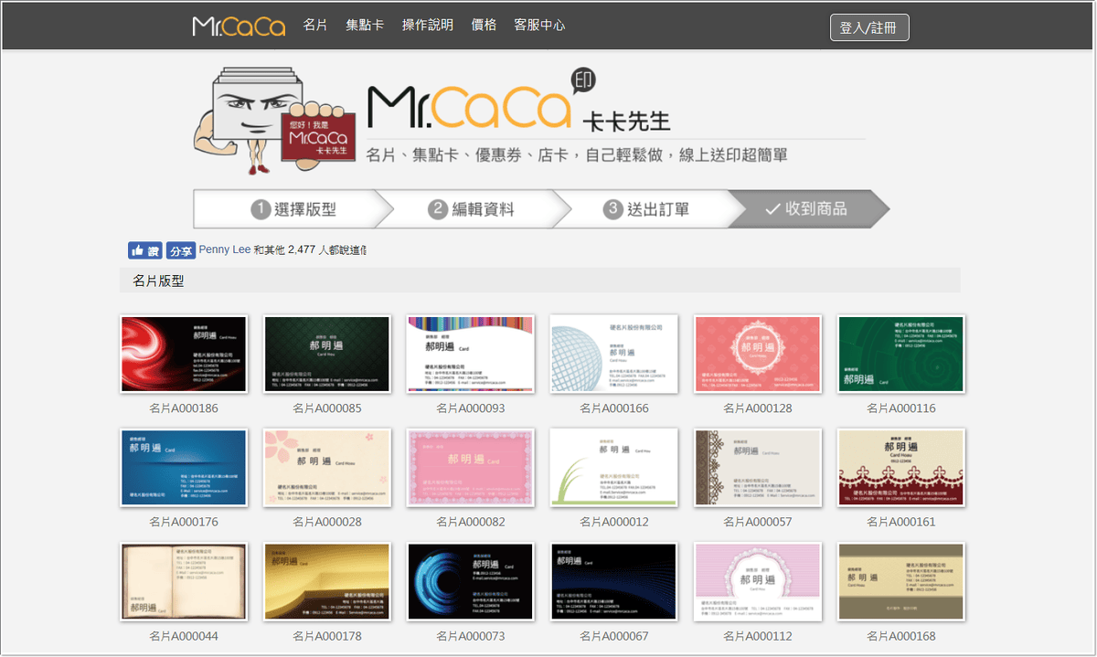The image size is (1097, 657).
Task: Choose dark blue lines template A000067
Action: coord(614,582)
